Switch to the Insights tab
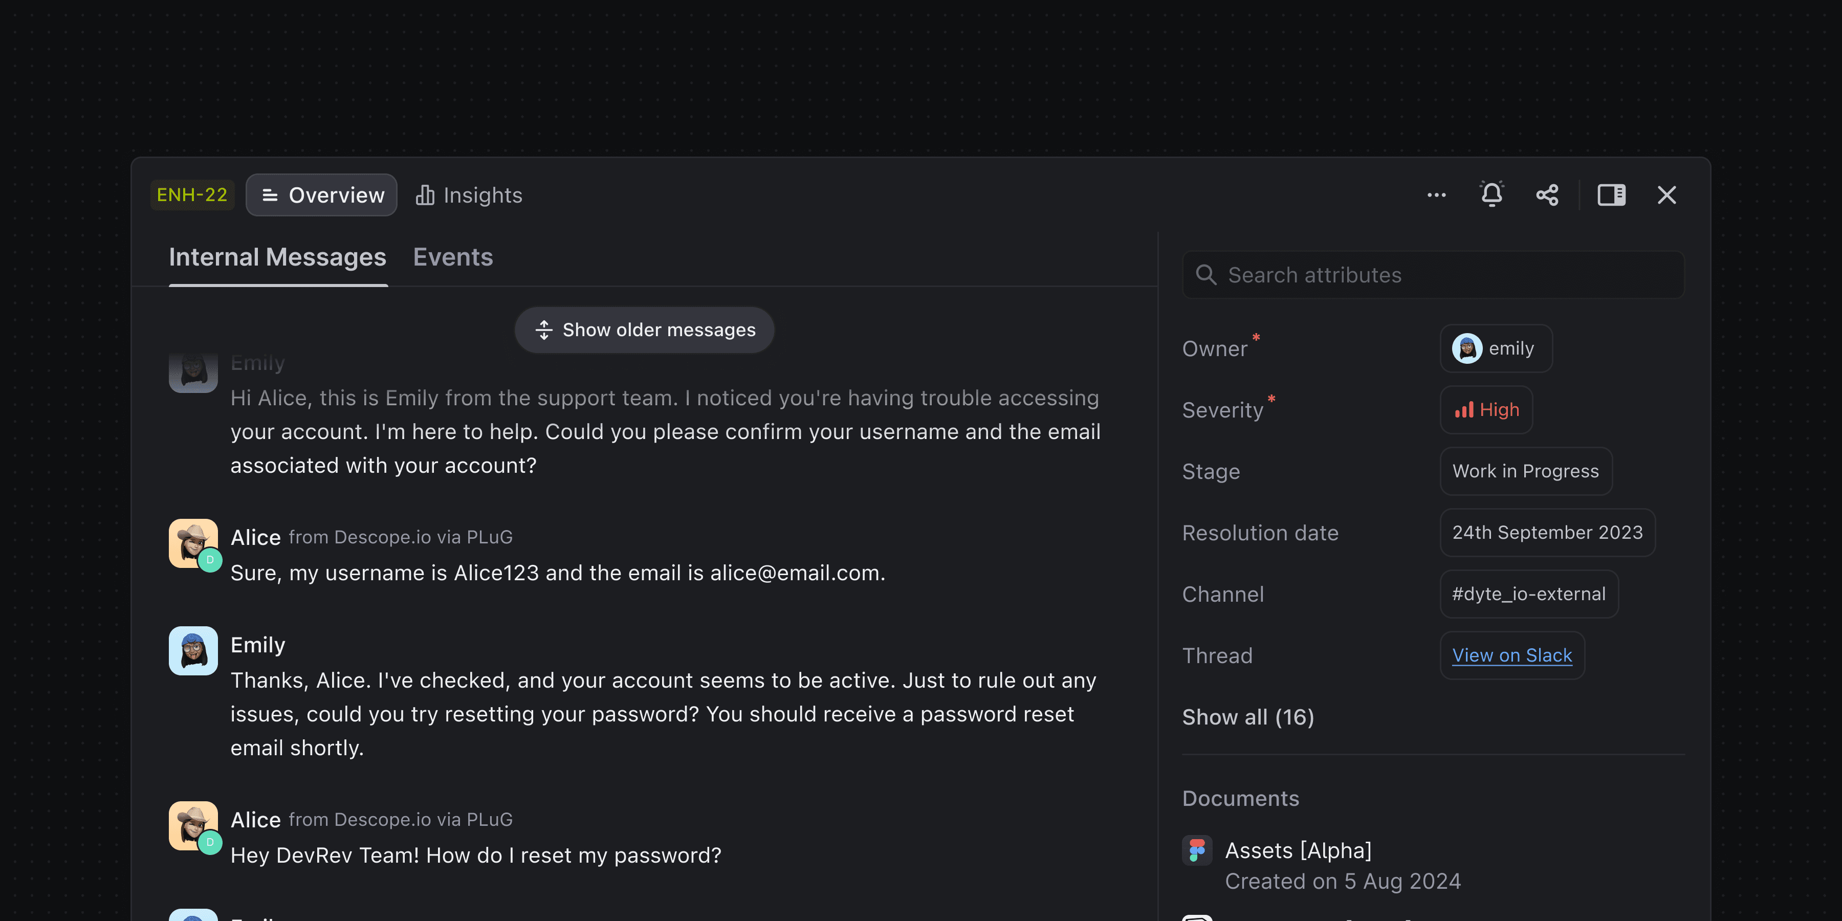Image resolution: width=1842 pixels, height=921 pixels. tap(469, 194)
